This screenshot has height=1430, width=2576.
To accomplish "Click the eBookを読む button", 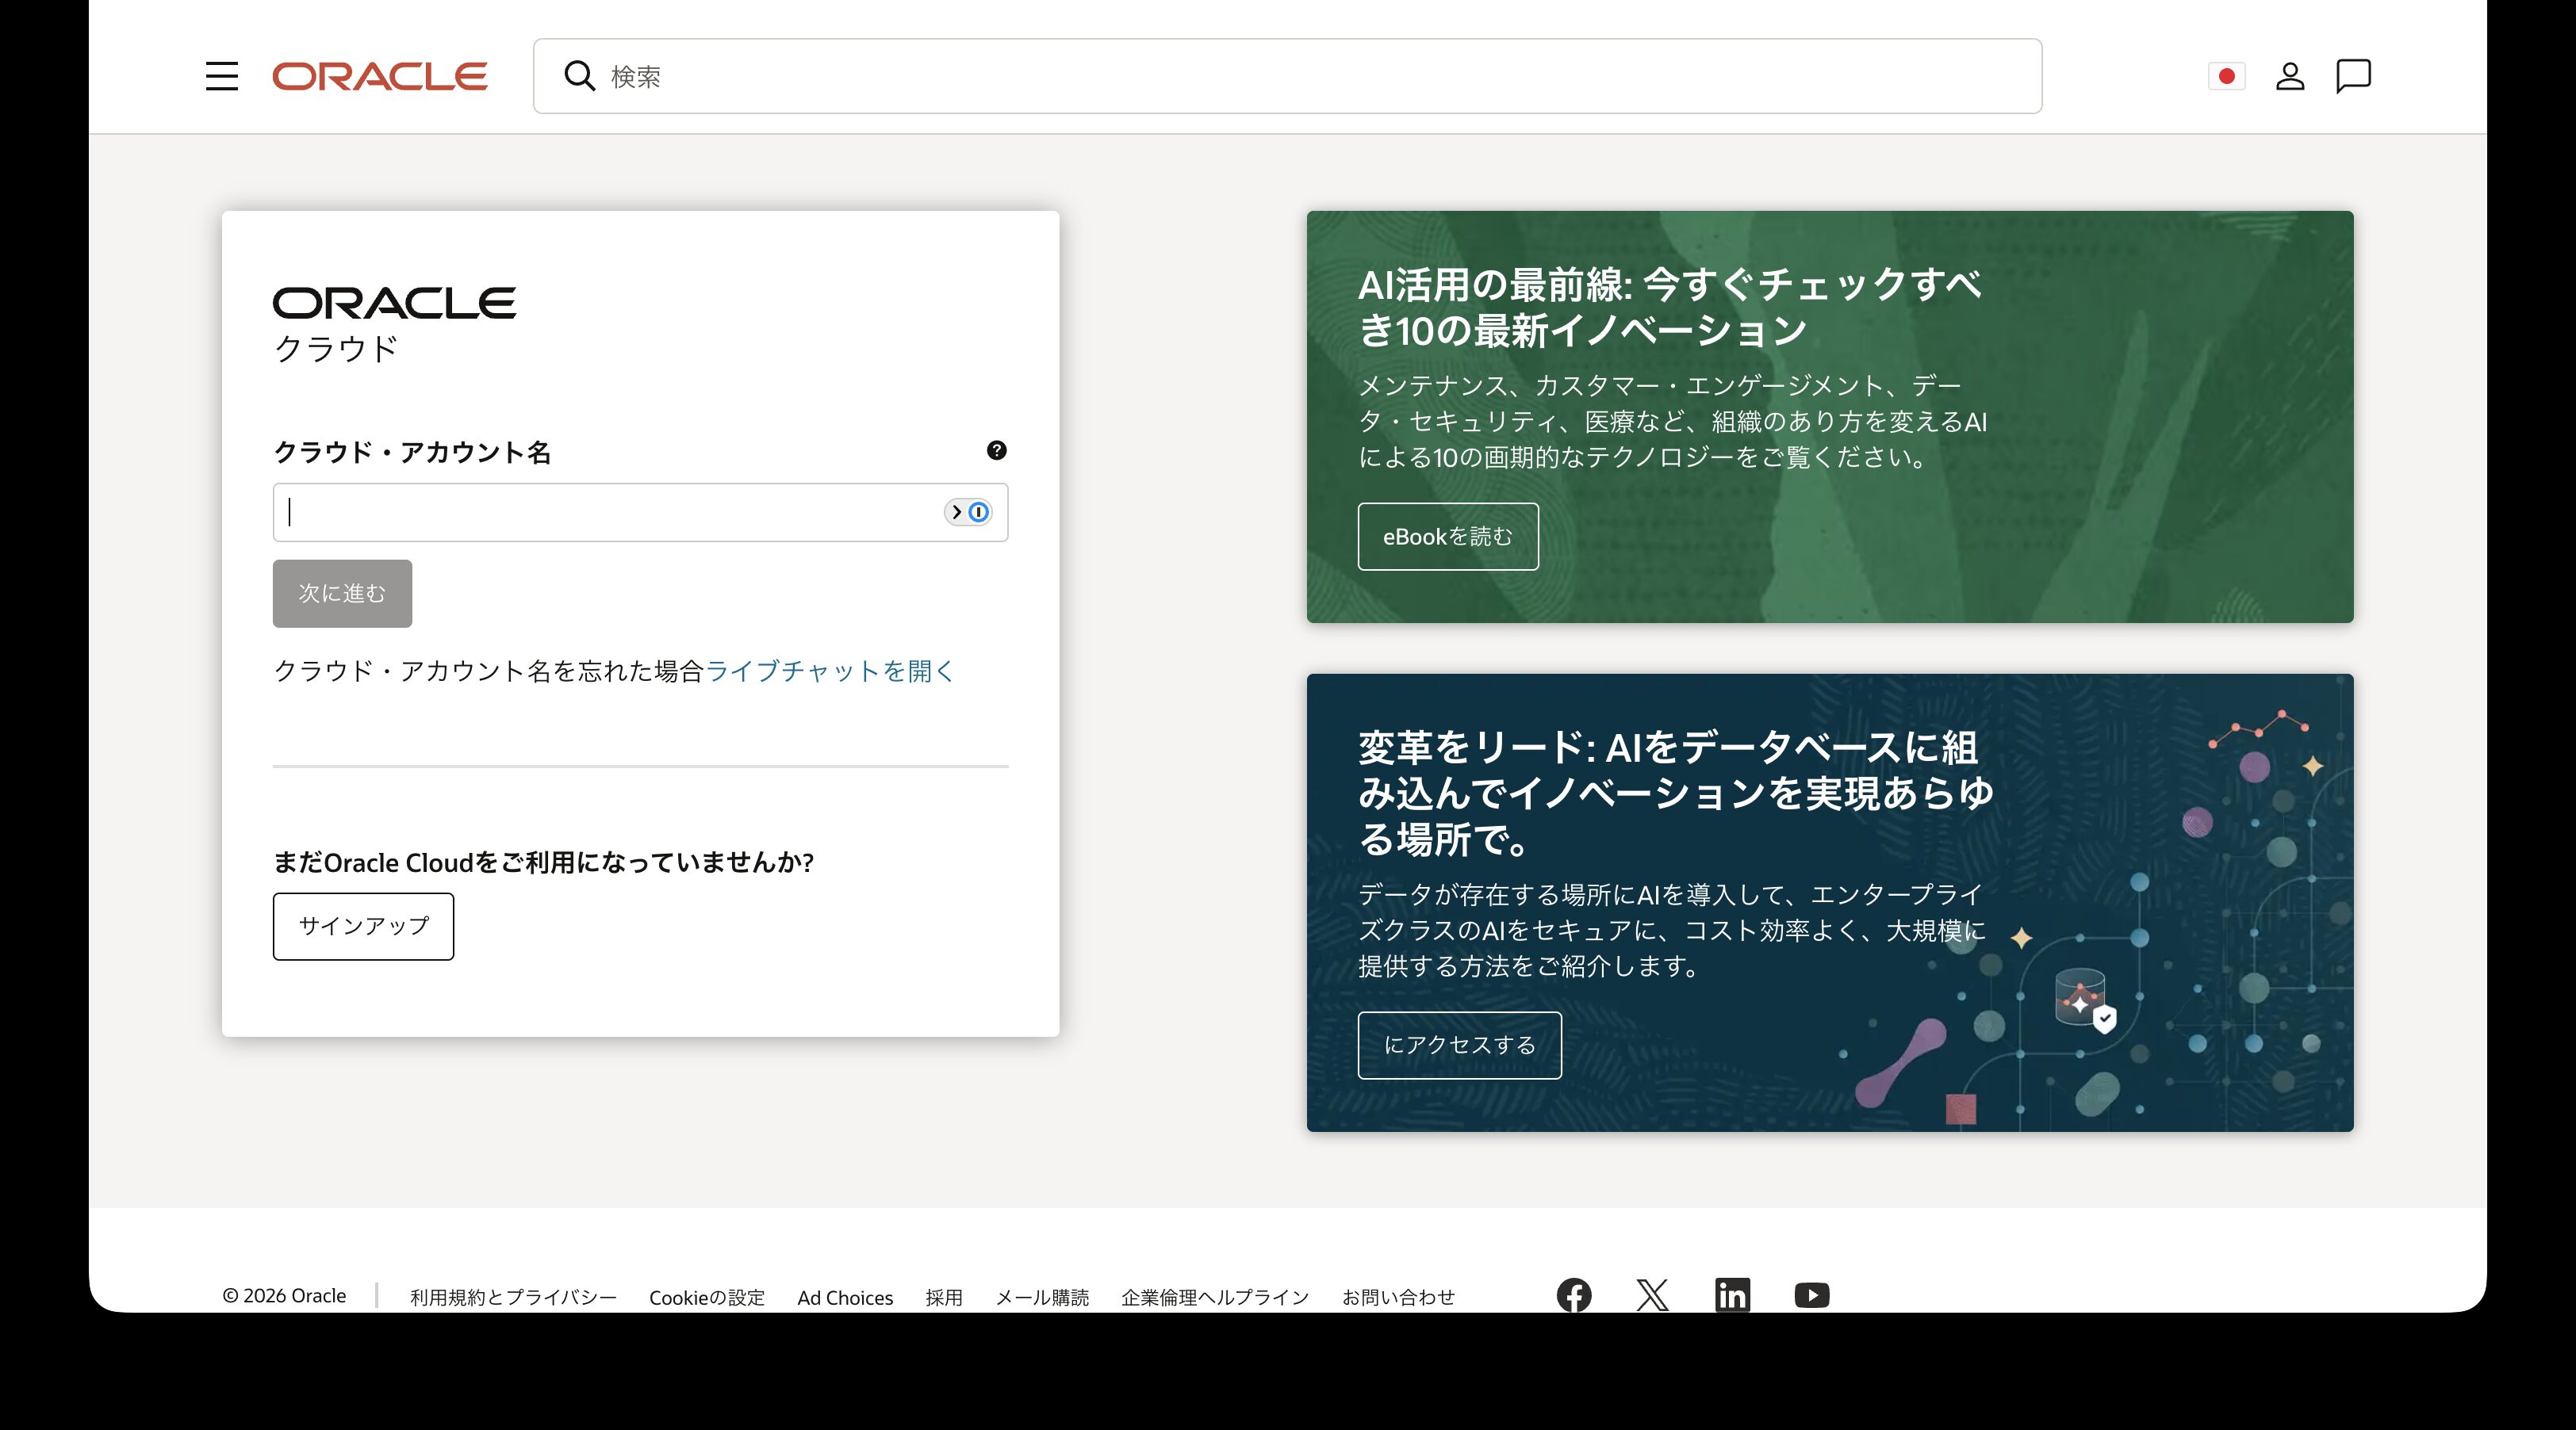I will pos(1448,537).
